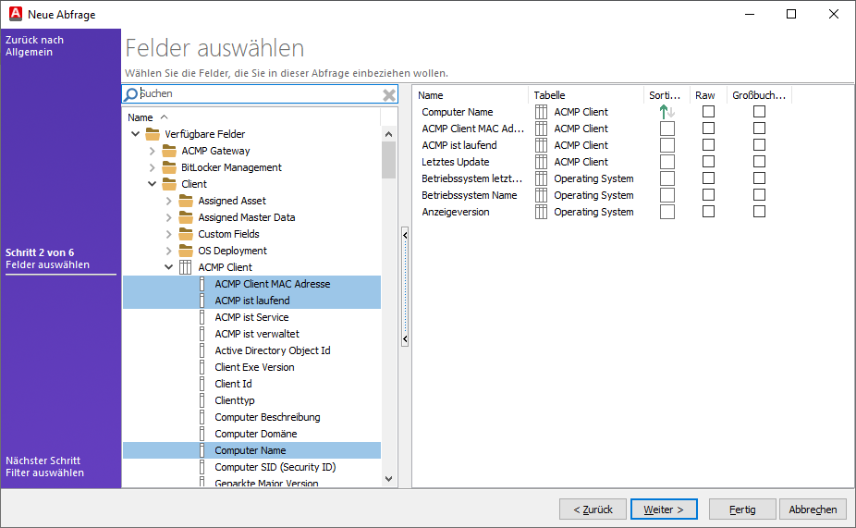
Task: Toggle sorting box for Letztes Update
Action: coord(667,162)
